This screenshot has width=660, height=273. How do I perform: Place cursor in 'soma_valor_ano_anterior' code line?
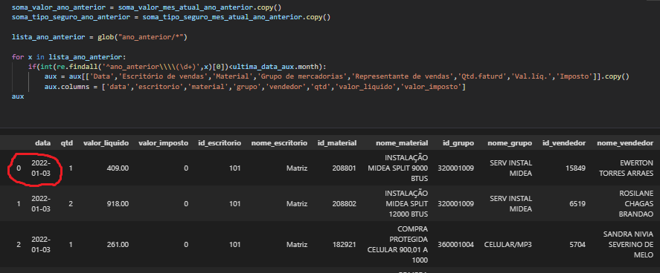(147, 8)
